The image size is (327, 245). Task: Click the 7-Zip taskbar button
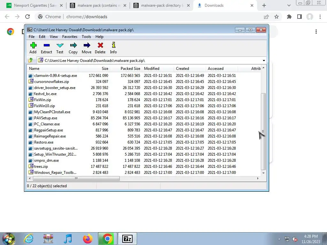(x=127, y=239)
